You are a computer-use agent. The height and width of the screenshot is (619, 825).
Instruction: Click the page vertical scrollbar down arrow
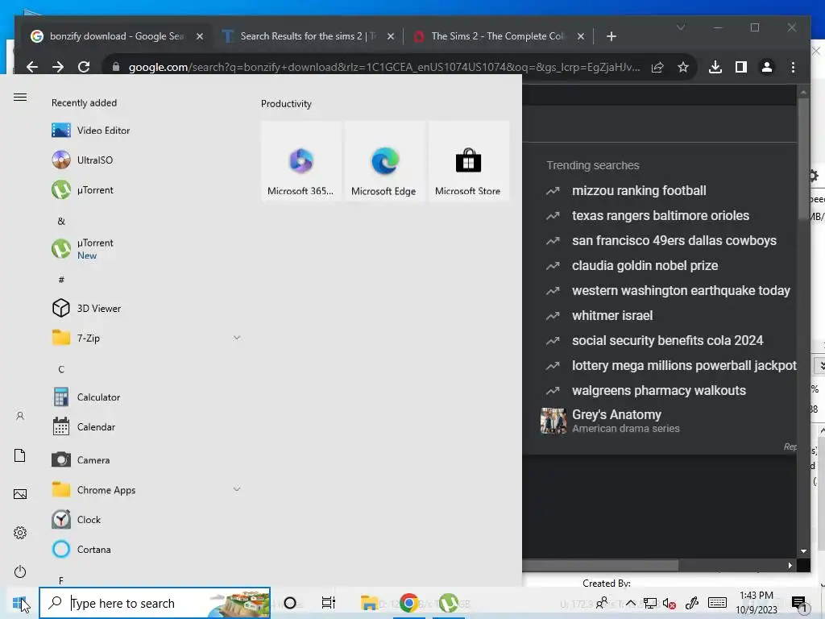803,551
